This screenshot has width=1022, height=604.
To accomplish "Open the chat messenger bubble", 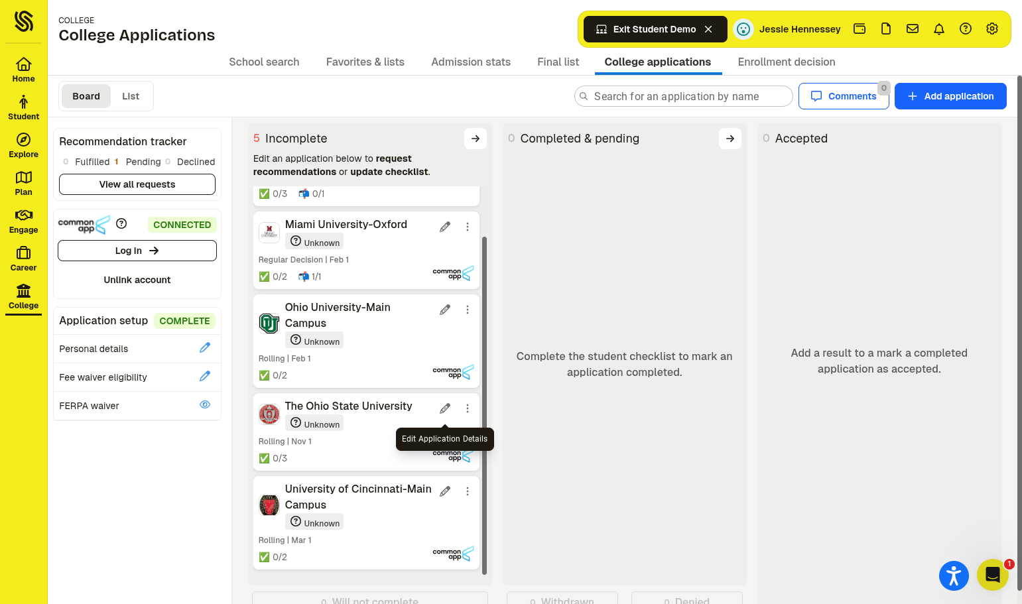I will (x=993, y=575).
